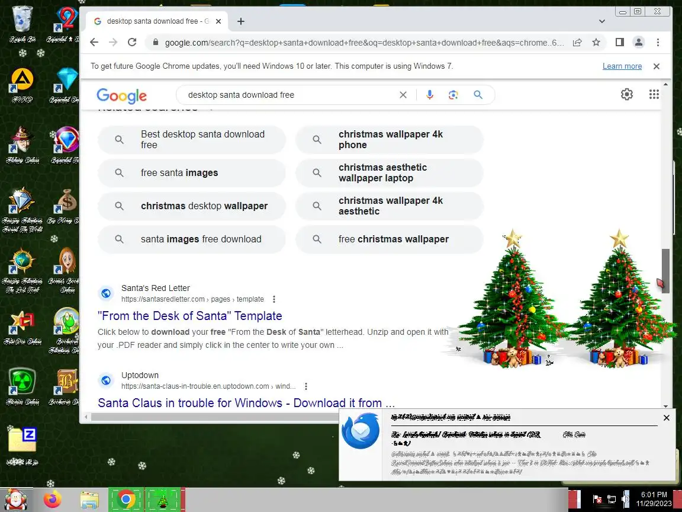The image size is (682, 512).
Task: Open options menu for Santa's Red Letter result
Action: click(x=274, y=299)
